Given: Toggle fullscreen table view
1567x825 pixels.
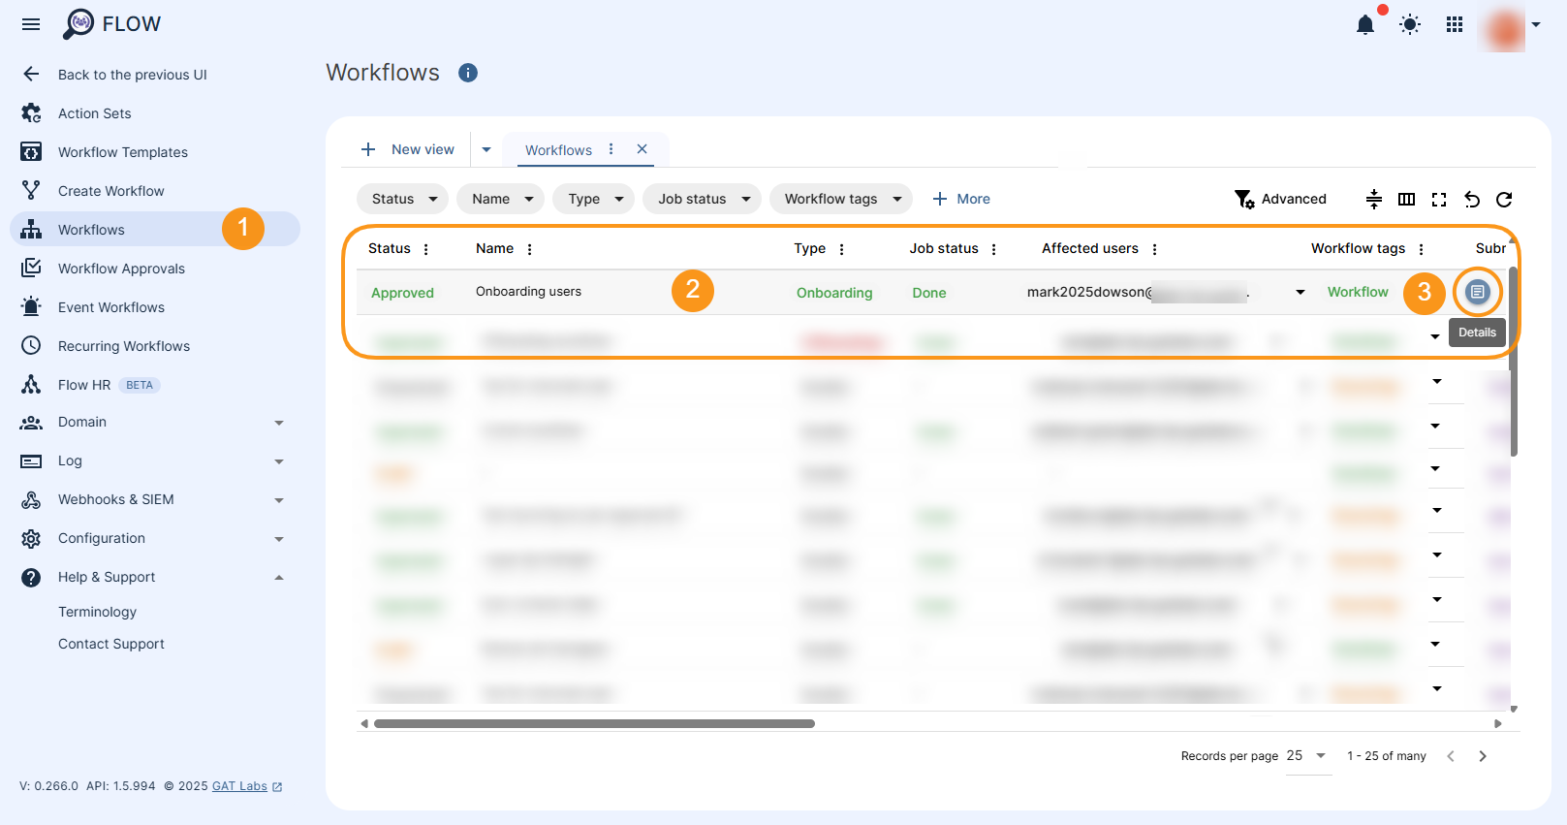Looking at the screenshot, I should (x=1439, y=199).
